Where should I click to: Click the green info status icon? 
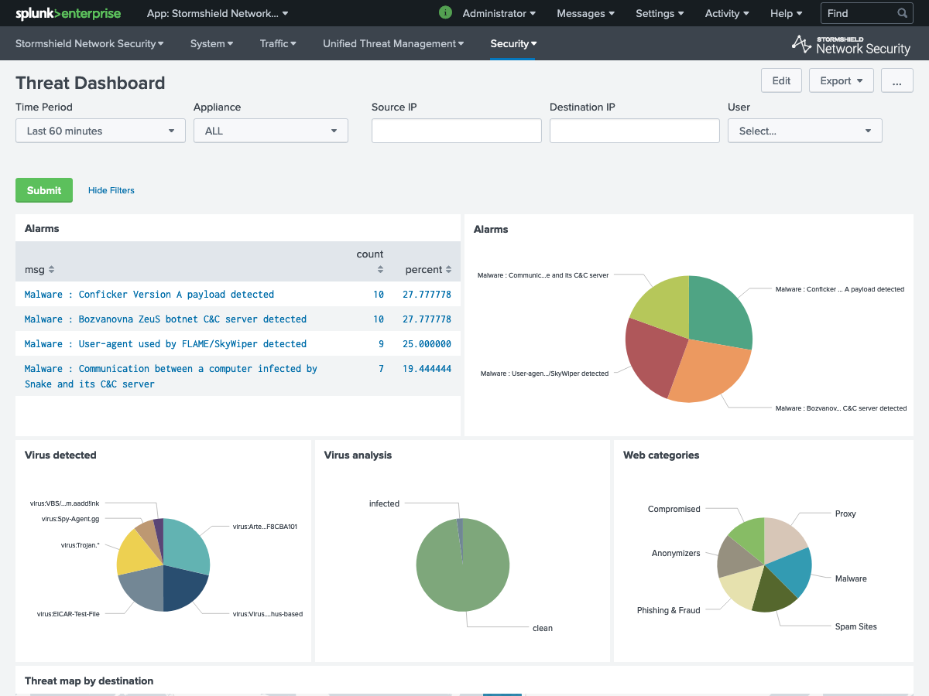[445, 12]
